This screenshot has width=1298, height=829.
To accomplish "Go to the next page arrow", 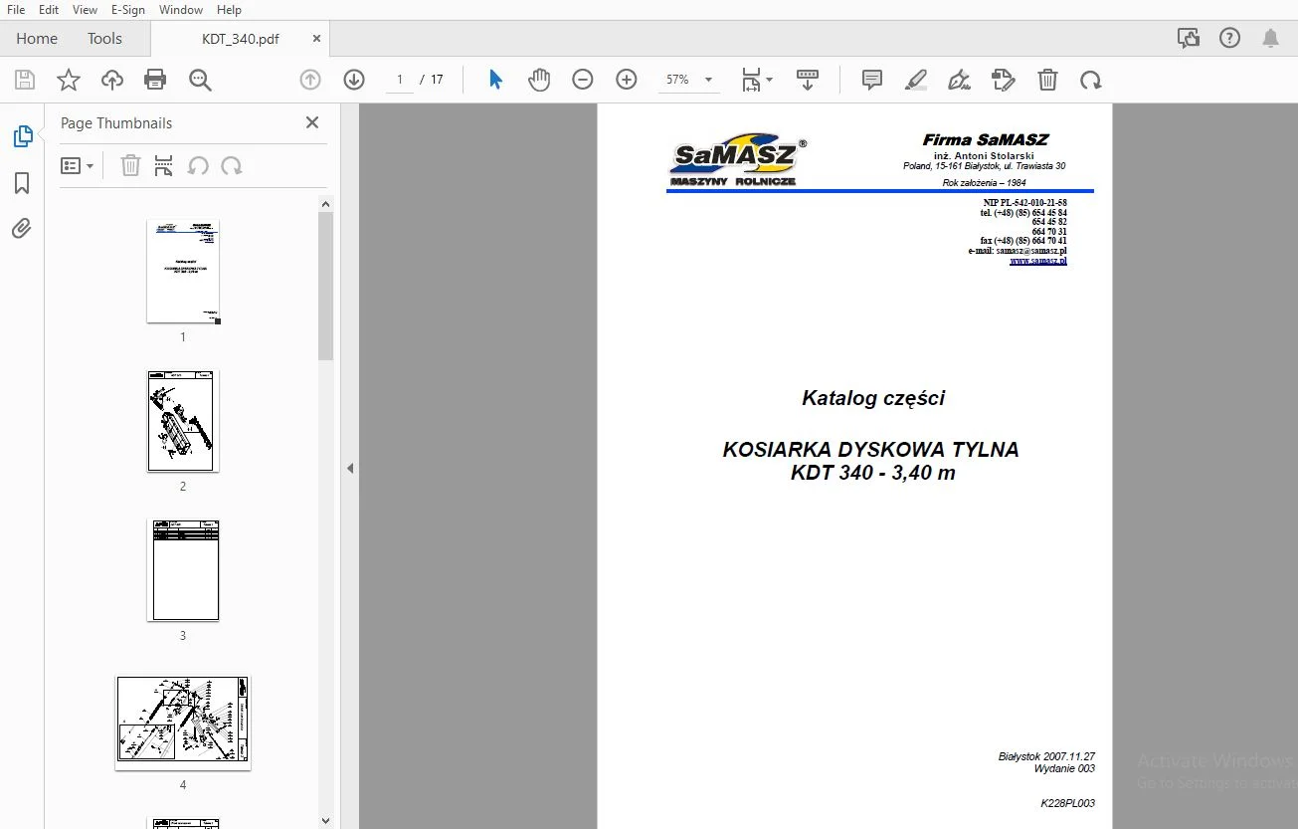I will pos(354,80).
